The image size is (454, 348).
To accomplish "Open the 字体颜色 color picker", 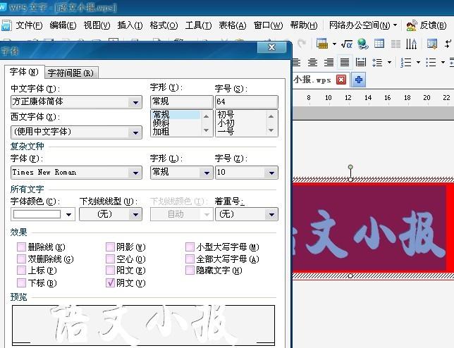I will click(x=69, y=214).
